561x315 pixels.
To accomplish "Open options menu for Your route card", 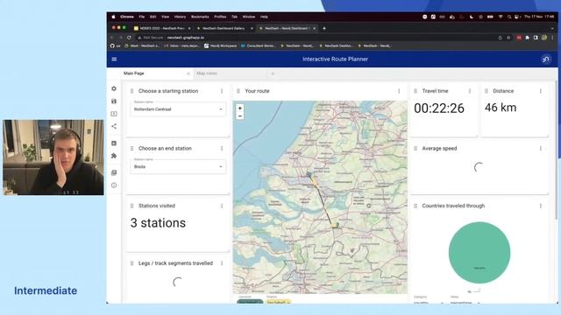I will pos(399,91).
